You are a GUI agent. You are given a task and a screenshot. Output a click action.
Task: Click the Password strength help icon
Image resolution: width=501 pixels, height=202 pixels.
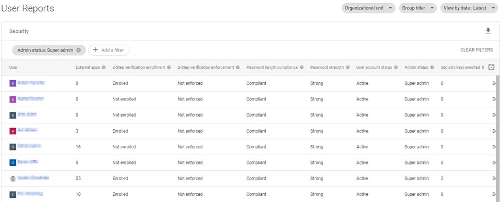348,68
